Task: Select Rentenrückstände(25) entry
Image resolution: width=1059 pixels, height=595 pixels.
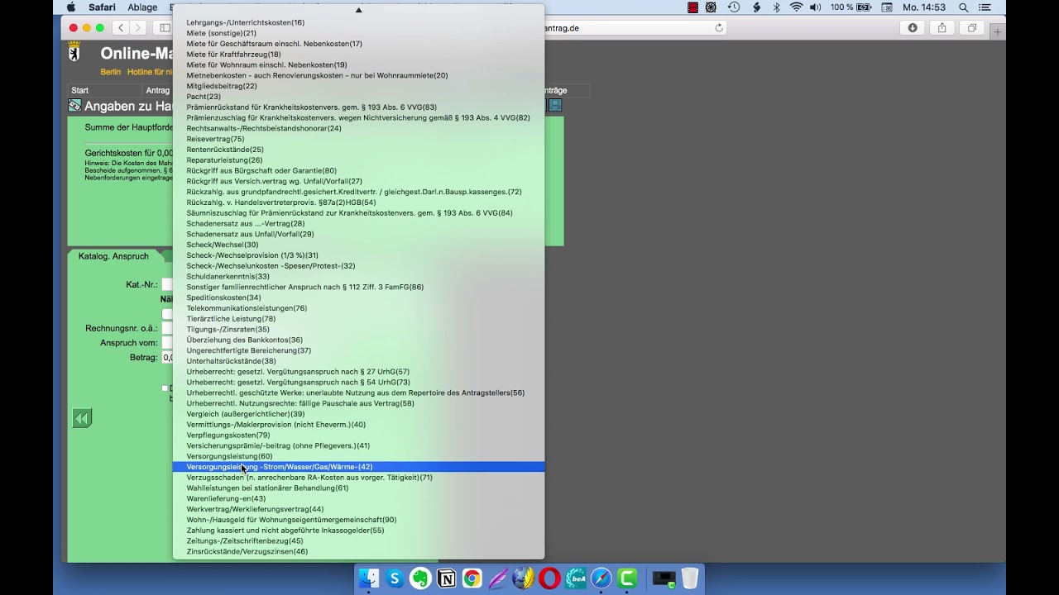Action: click(358, 150)
